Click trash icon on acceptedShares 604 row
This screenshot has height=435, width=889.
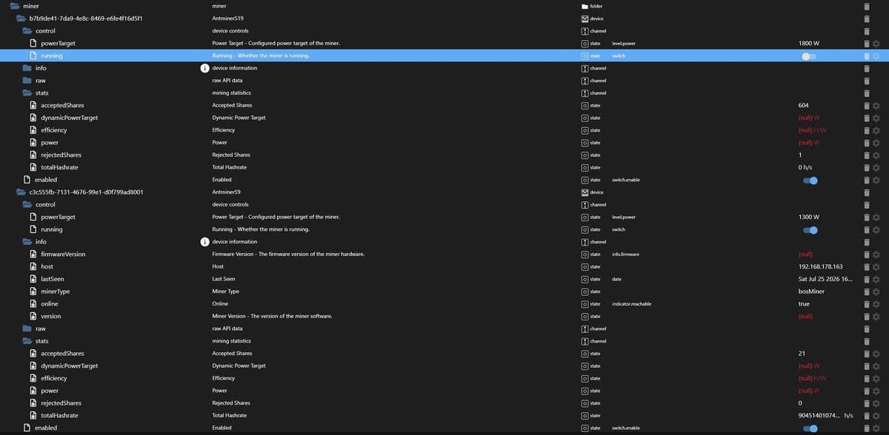867,106
